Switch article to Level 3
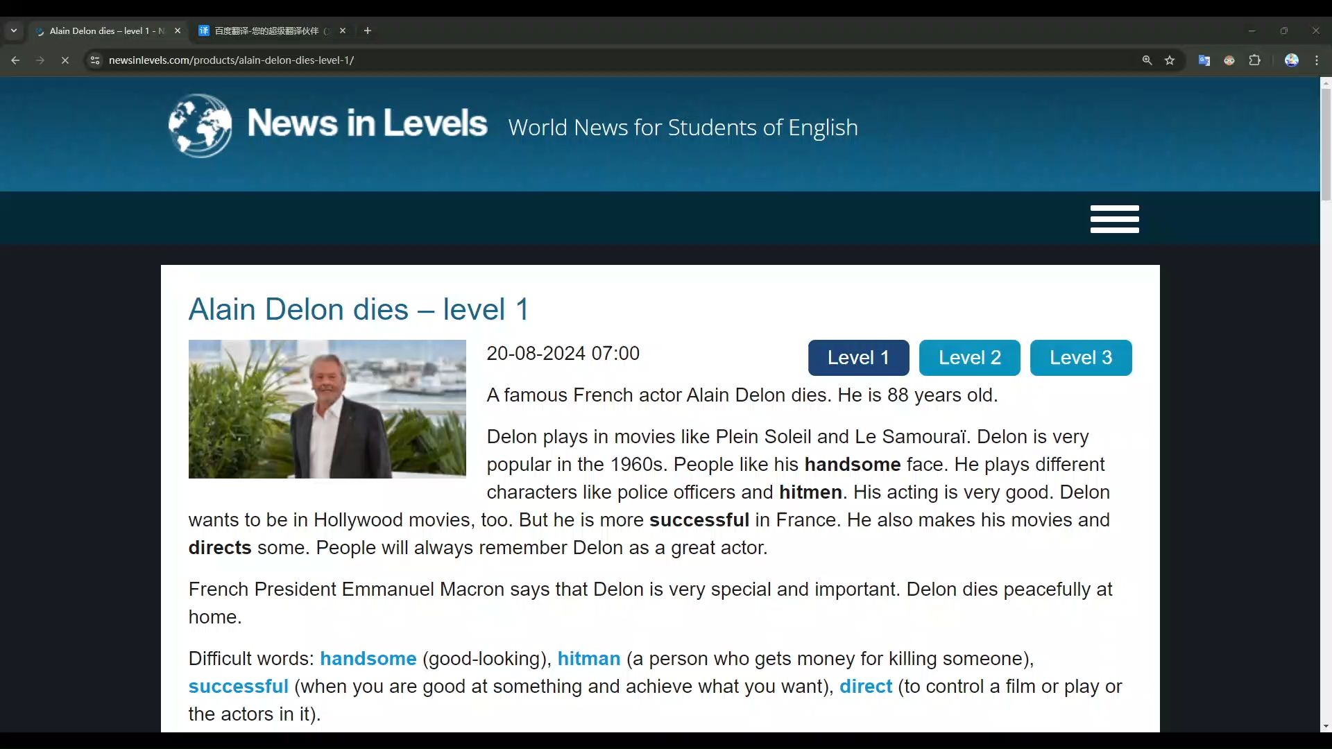Image resolution: width=1332 pixels, height=749 pixels. 1080,358
